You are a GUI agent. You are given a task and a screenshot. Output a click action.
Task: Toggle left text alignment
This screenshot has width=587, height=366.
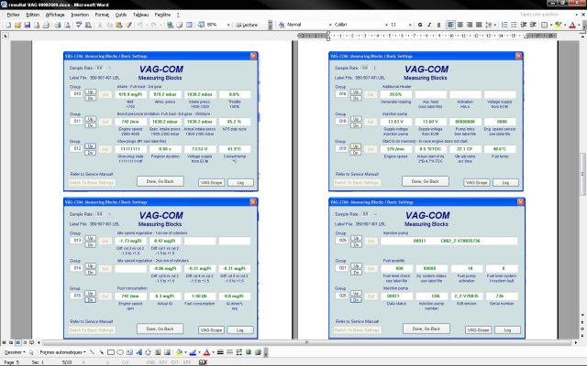(x=450, y=25)
